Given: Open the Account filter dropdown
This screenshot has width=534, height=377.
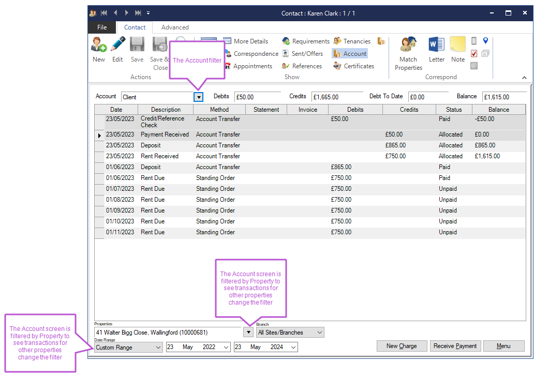Looking at the screenshot, I should [x=199, y=97].
